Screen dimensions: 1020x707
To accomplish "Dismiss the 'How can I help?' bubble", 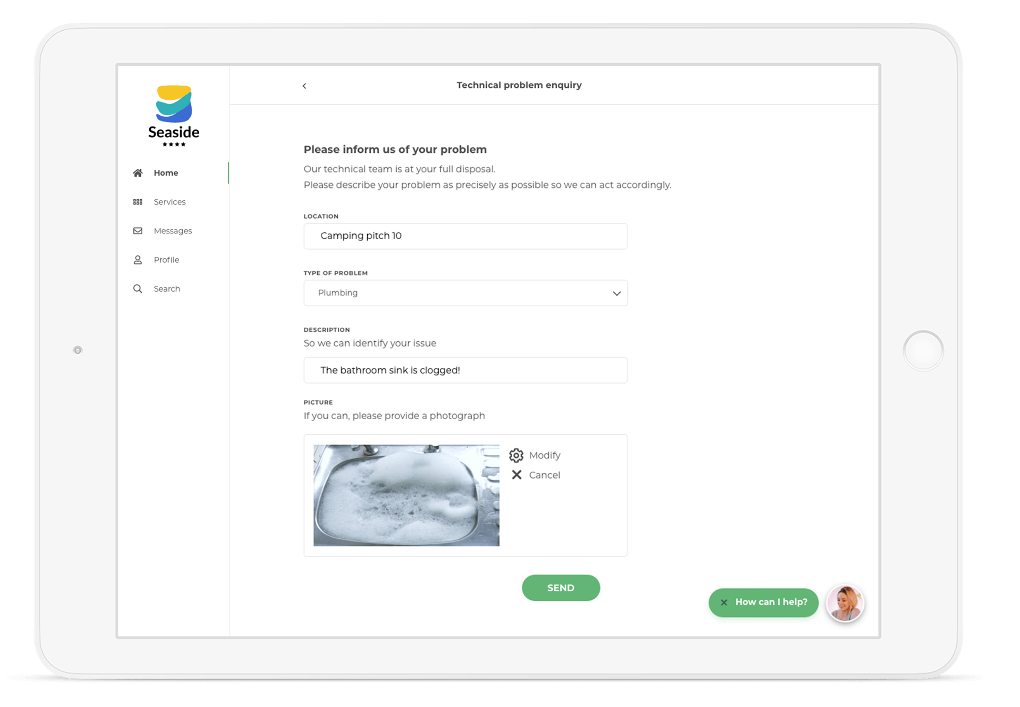I will click(724, 602).
